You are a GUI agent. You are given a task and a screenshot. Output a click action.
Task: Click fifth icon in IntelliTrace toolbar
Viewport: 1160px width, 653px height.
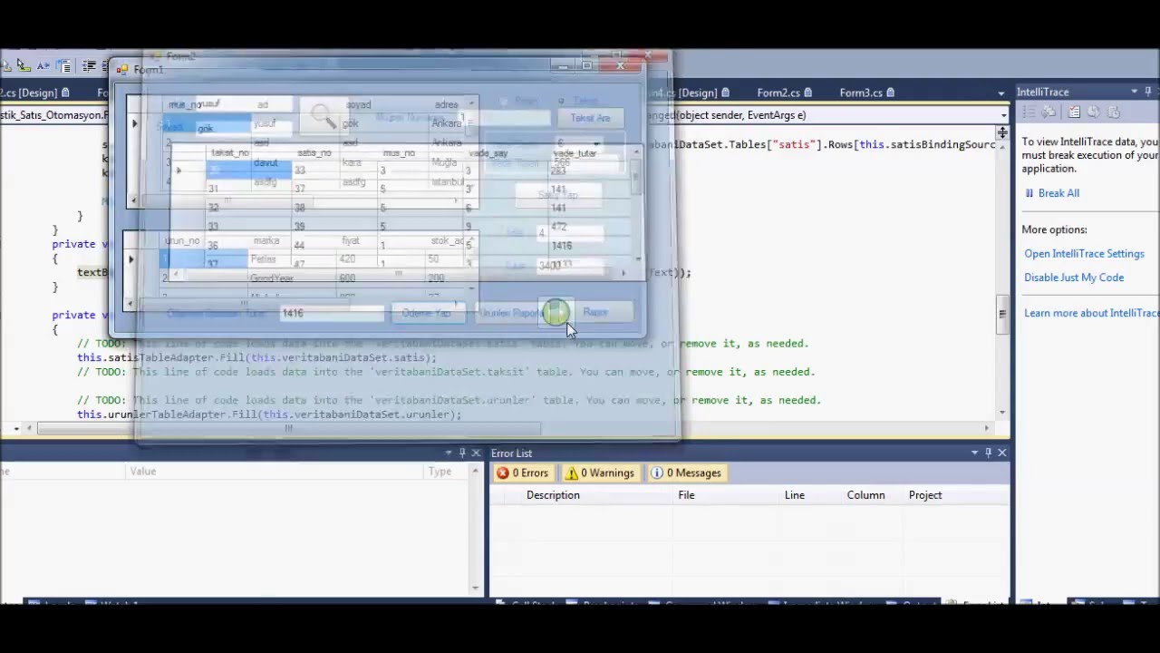[x=1114, y=112]
